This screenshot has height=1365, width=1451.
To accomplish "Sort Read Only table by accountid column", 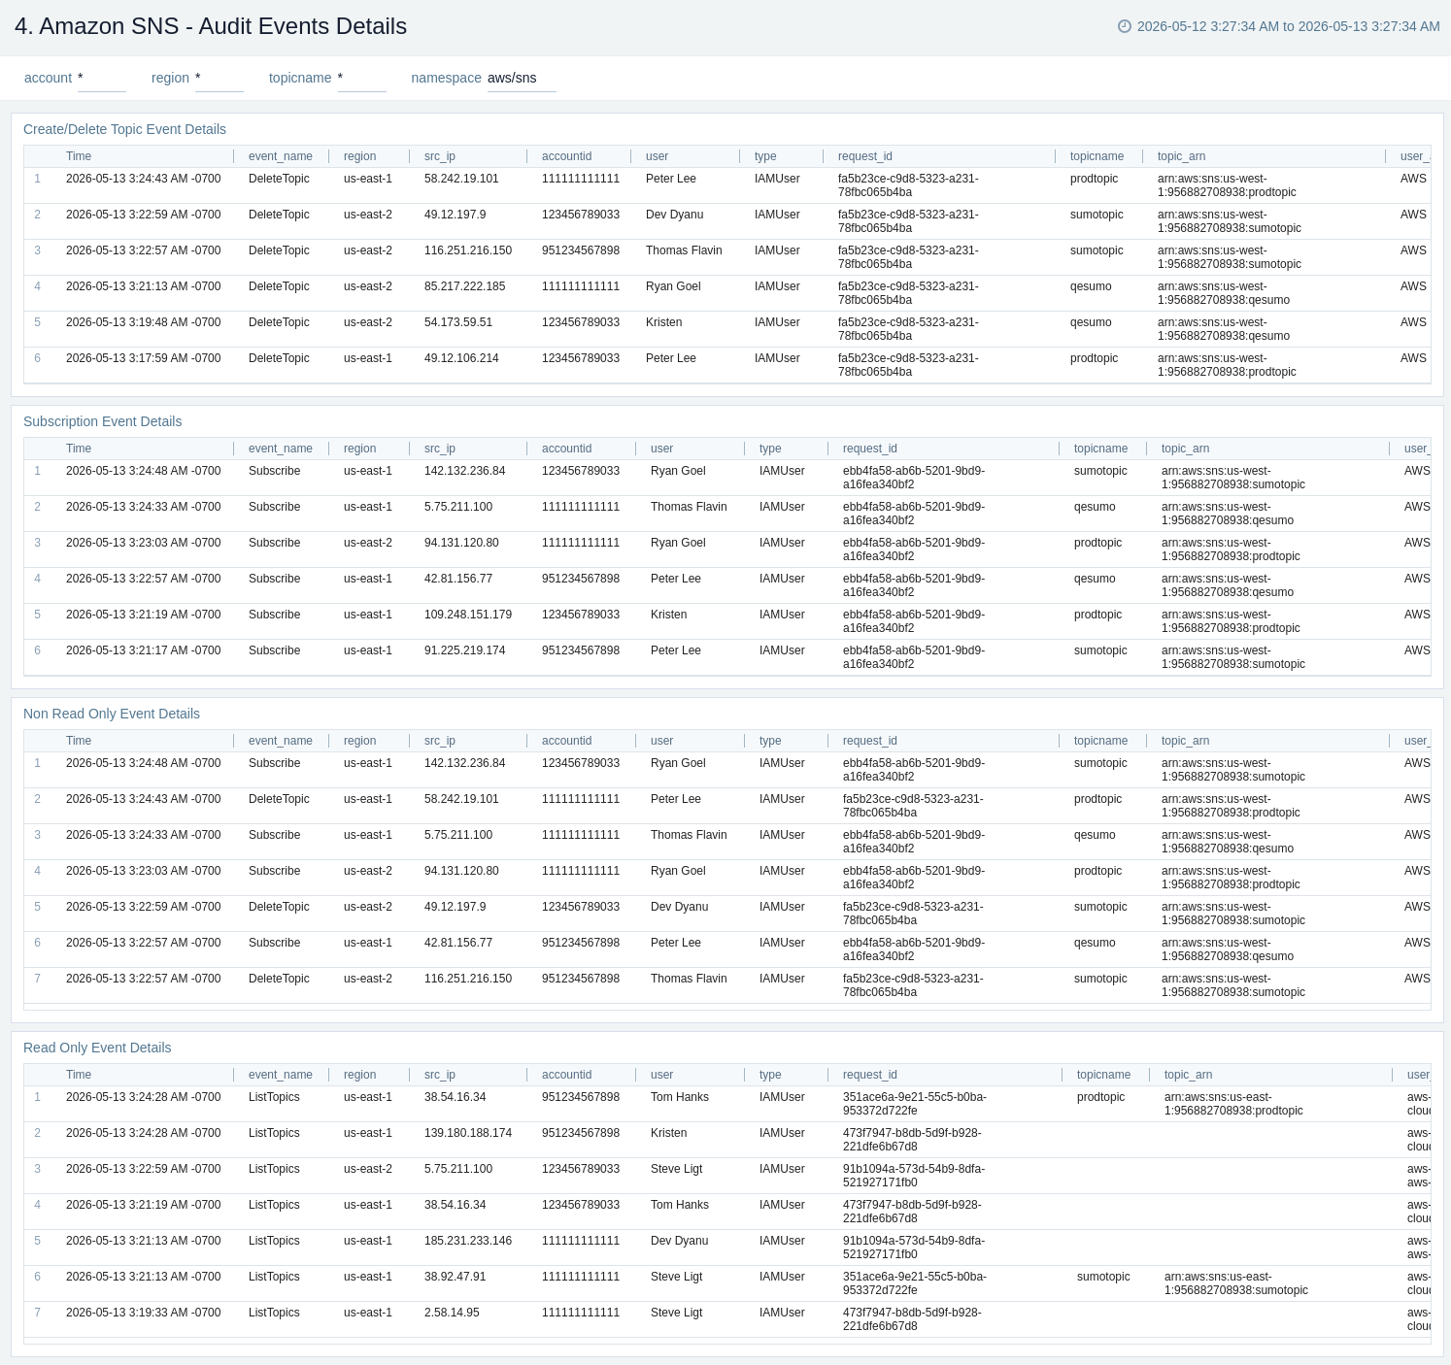I will [567, 1075].
